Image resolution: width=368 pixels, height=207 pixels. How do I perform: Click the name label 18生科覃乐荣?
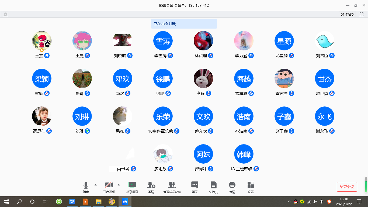tap(160, 131)
